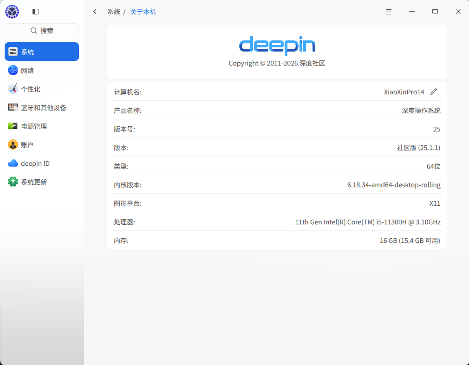Open the 账户 accounts section

coord(42,144)
